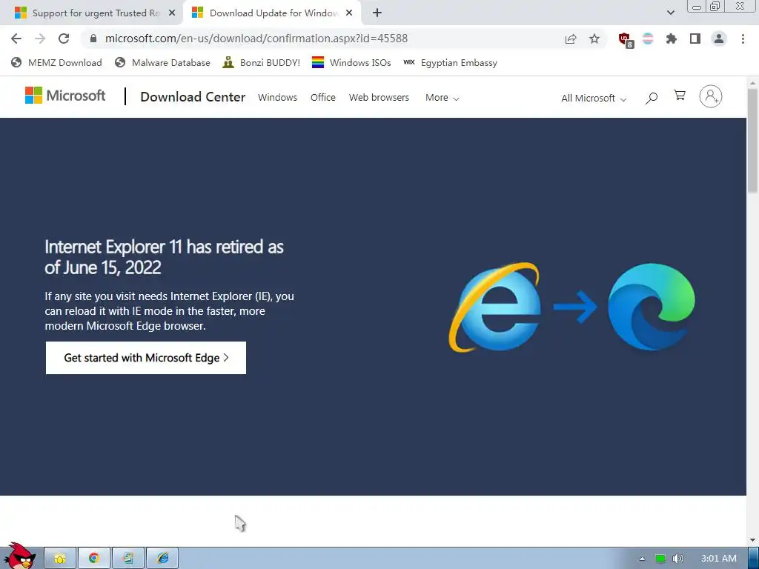759x569 pixels.
Task: Select Web browsers in the navigation
Action: (x=379, y=97)
